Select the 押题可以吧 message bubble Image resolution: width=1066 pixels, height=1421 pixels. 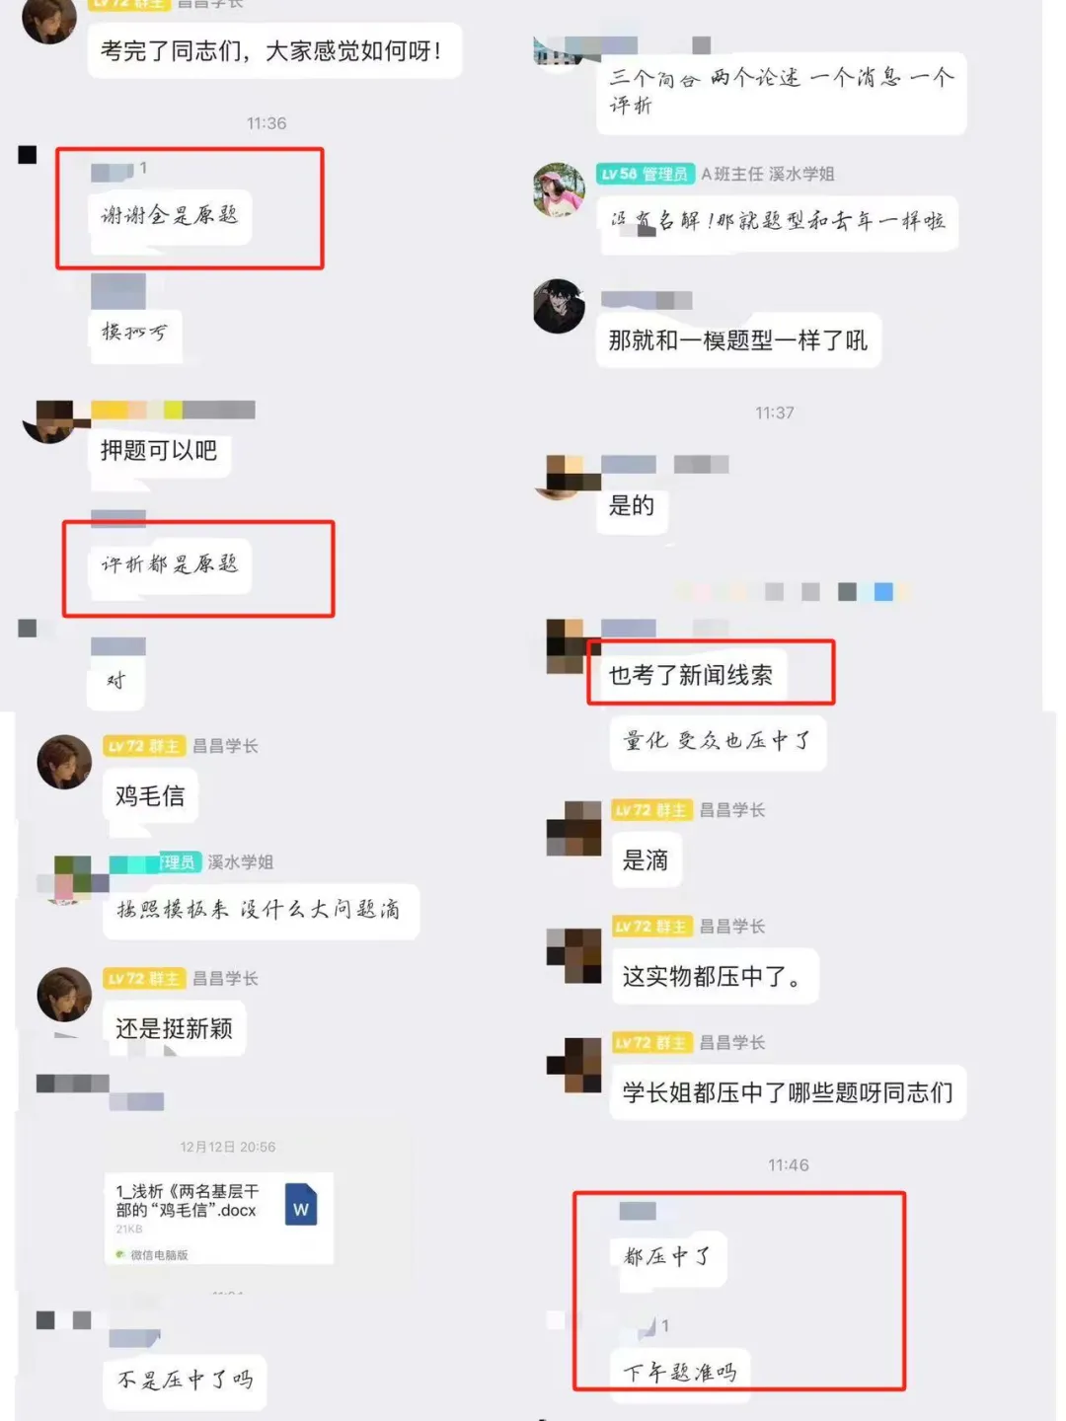(159, 451)
